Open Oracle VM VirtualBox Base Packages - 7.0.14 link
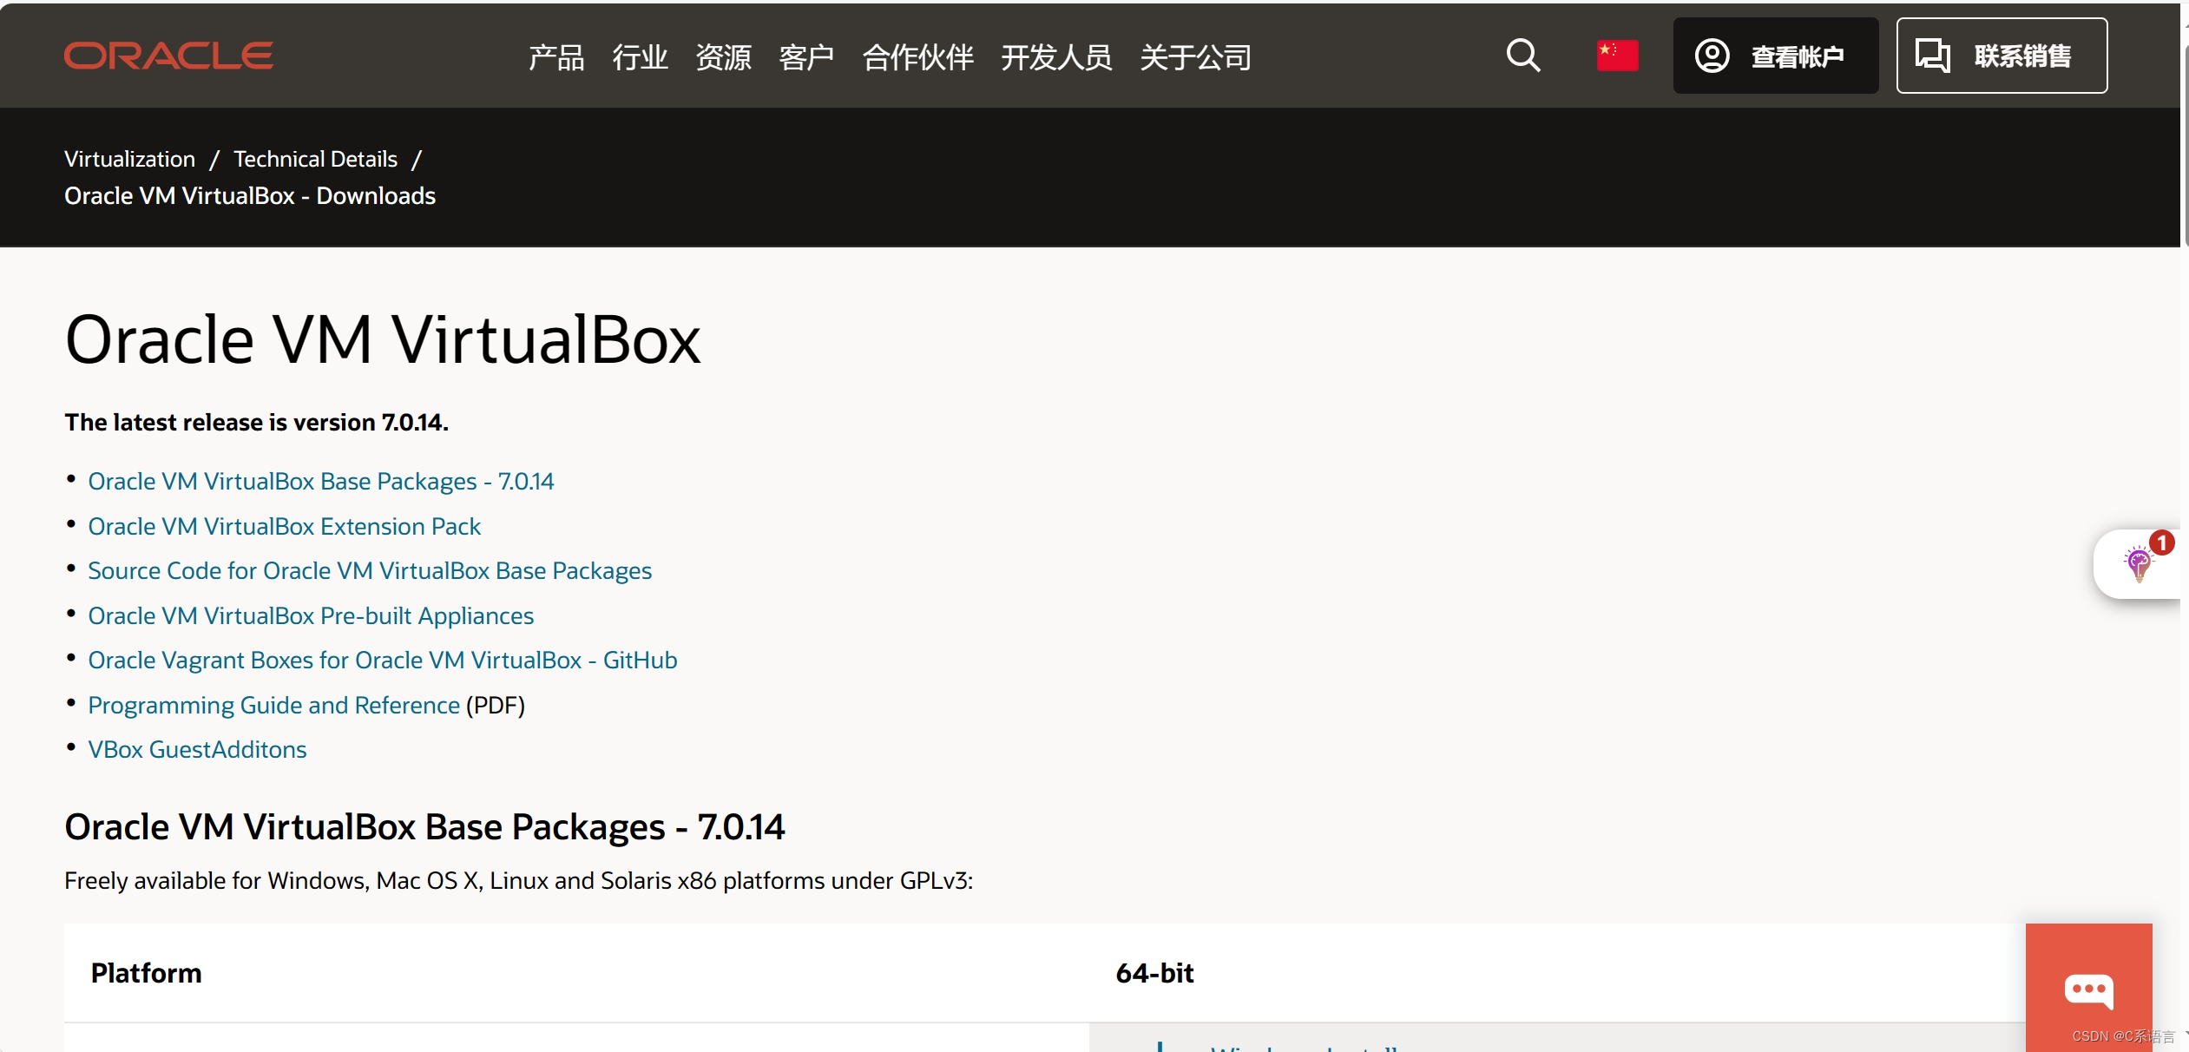Viewport: 2189px width, 1052px height. coord(321,481)
